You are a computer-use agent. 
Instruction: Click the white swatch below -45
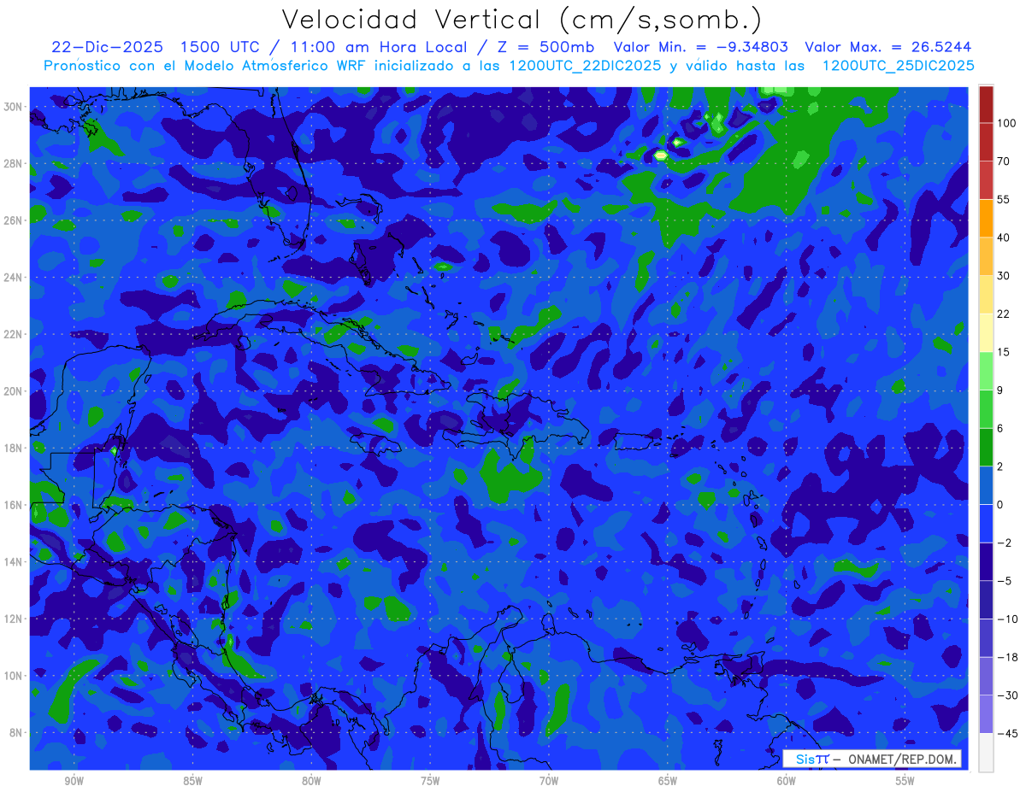click(986, 753)
